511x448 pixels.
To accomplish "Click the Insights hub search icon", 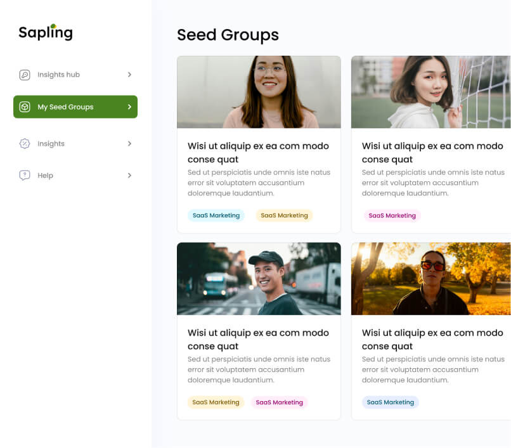I will pos(25,75).
